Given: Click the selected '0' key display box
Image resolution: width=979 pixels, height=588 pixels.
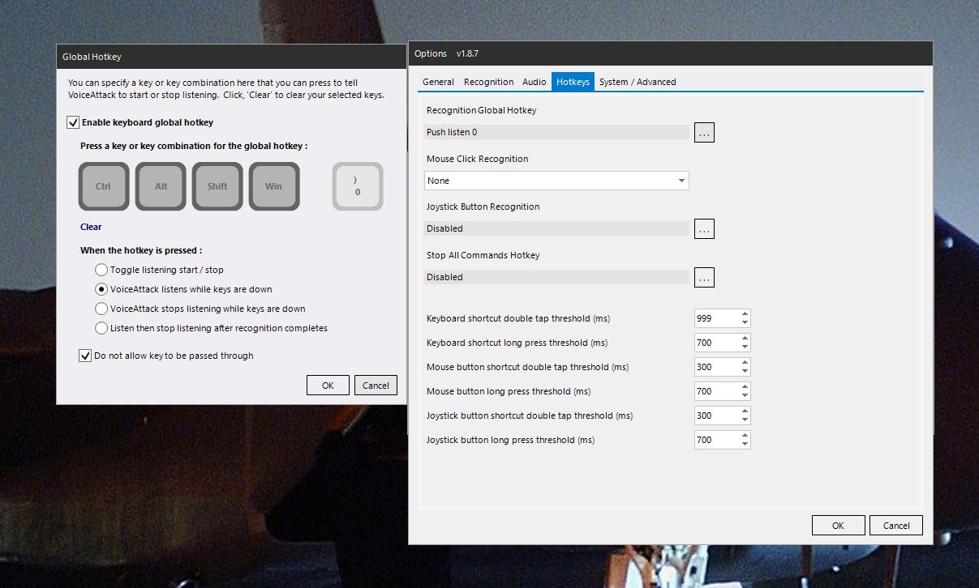Looking at the screenshot, I should [358, 186].
